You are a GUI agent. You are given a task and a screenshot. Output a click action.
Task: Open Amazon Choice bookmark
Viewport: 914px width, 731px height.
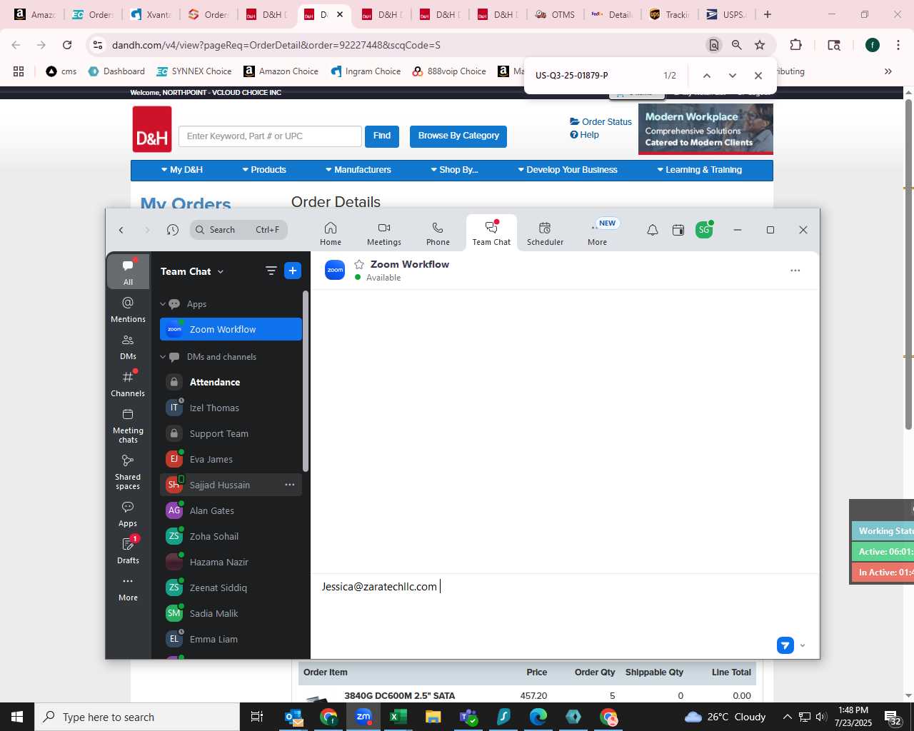[281, 71]
